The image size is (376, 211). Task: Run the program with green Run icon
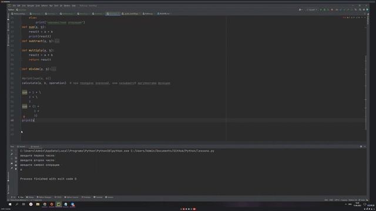point(321,10)
